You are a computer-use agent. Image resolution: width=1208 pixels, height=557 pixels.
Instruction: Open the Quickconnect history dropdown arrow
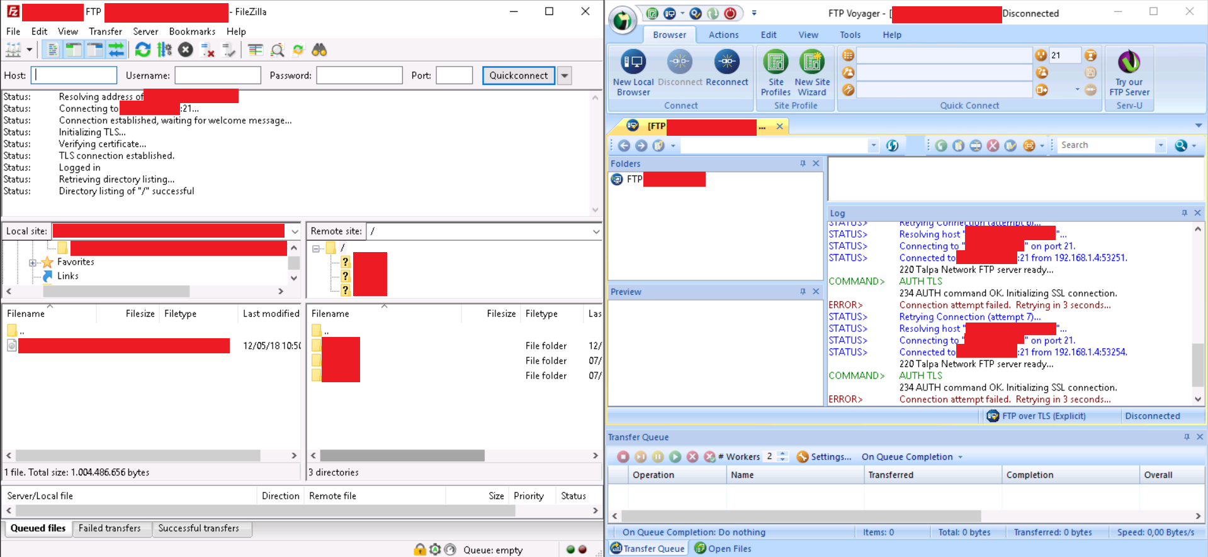click(565, 75)
